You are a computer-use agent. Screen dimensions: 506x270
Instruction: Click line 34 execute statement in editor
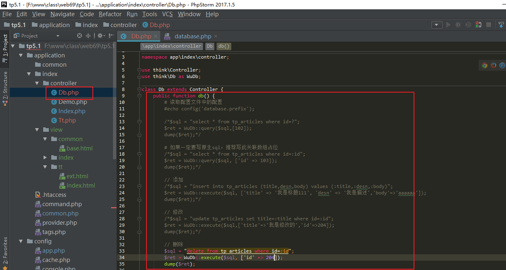[x=223, y=257]
